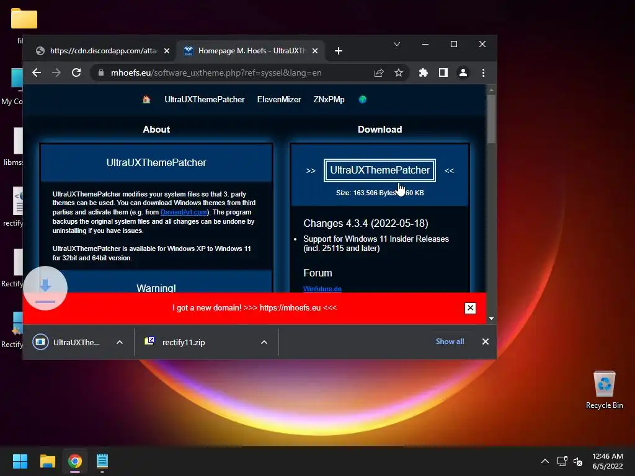Go forward in Chrome history
Image resolution: width=635 pixels, height=476 pixels.
56,73
